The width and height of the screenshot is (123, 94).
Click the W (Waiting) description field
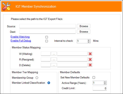click(72, 54)
